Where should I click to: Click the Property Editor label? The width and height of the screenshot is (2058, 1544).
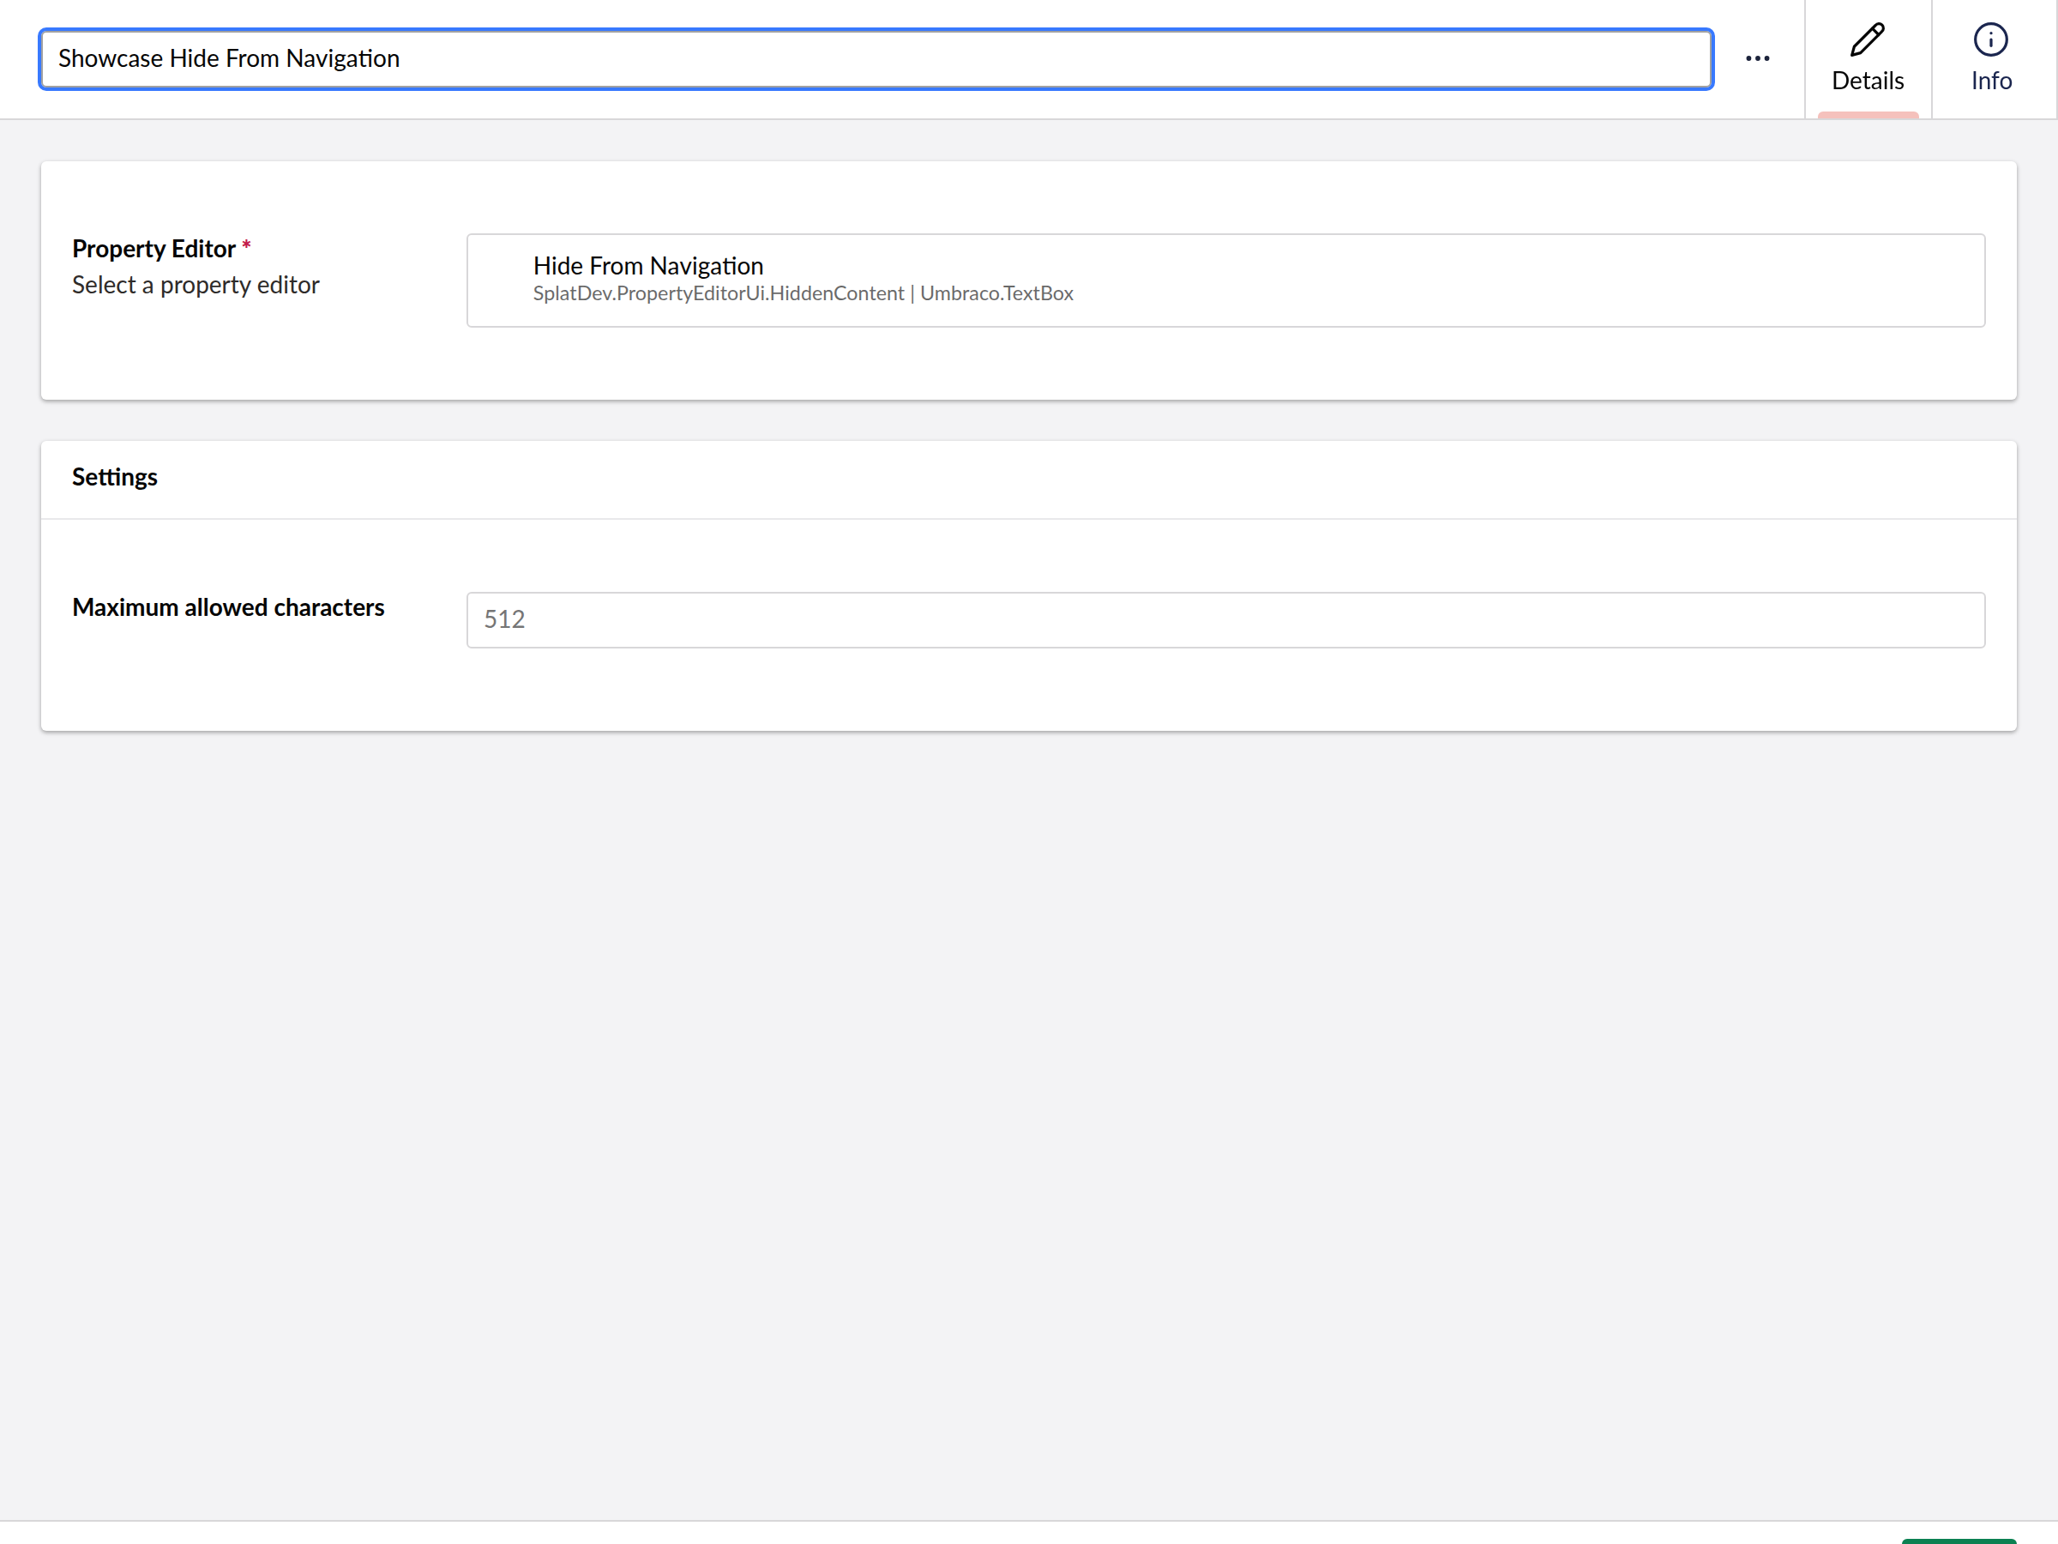(153, 249)
